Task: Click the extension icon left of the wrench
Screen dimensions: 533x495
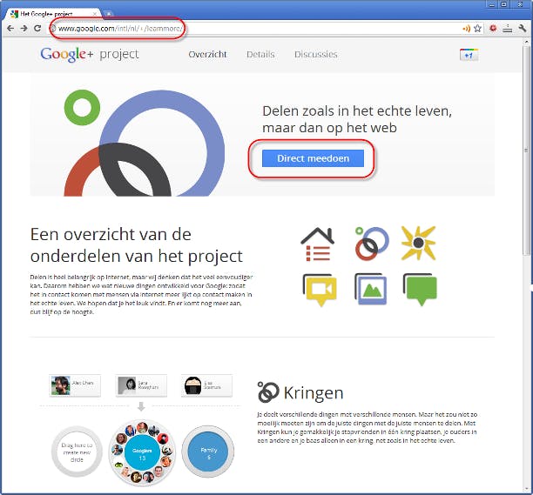Action: [508, 29]
